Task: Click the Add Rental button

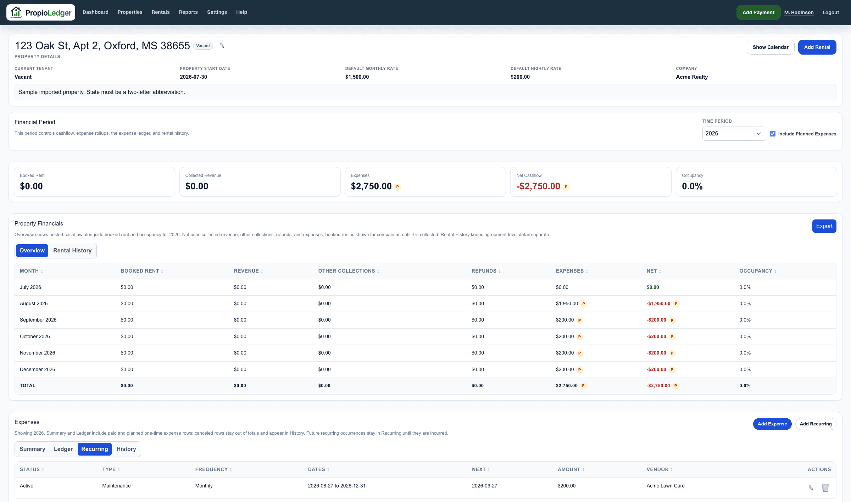Action: click(817, 47)
